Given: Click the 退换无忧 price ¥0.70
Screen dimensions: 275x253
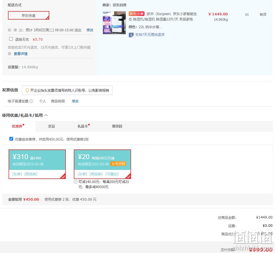Looking at the screenshot, I should tap(38, 40).
